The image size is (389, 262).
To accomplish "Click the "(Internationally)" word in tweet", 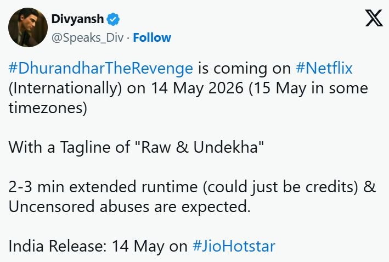I will point(65,88).
